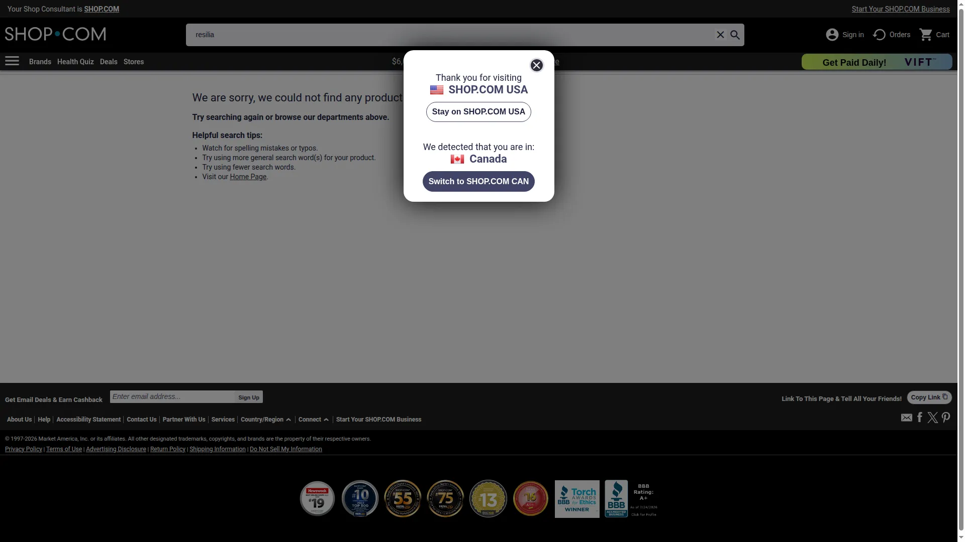Screen dimensions: 965x542
Task: Open the hamburger menu icon
Action: tap(12, 61)
